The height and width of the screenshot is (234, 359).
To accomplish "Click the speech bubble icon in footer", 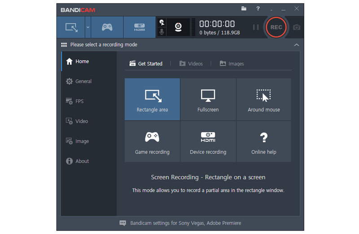I will click(x=123, y=223).
